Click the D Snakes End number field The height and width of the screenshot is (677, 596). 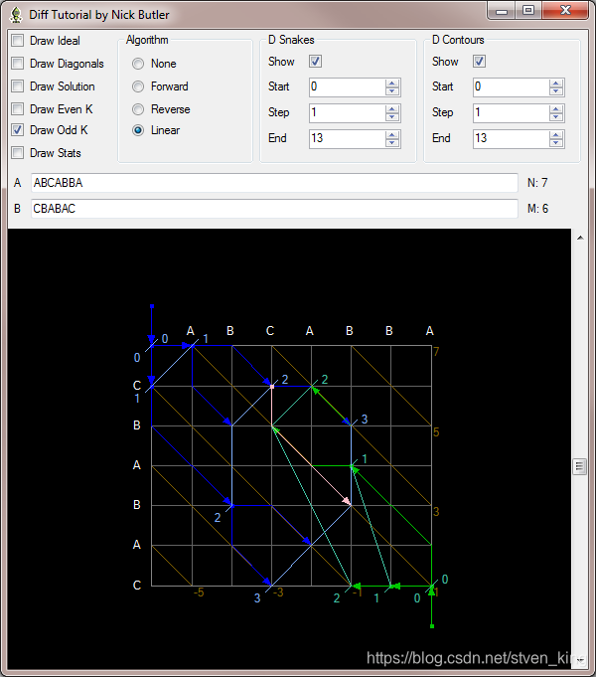pos(348,139)
